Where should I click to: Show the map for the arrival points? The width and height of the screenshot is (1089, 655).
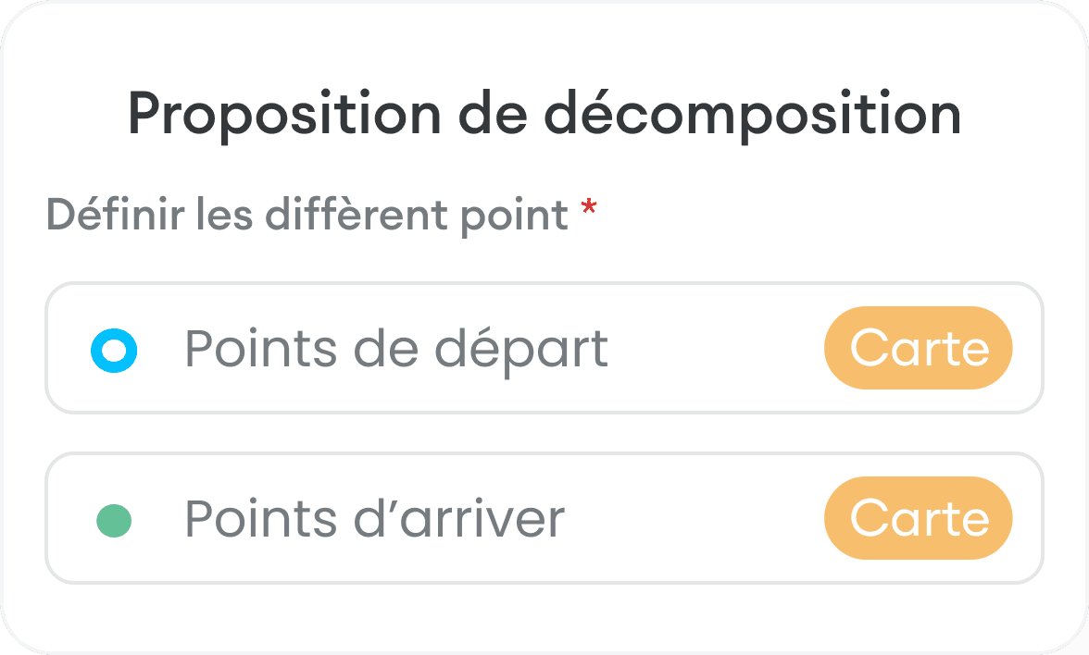[x=918, y=518]
